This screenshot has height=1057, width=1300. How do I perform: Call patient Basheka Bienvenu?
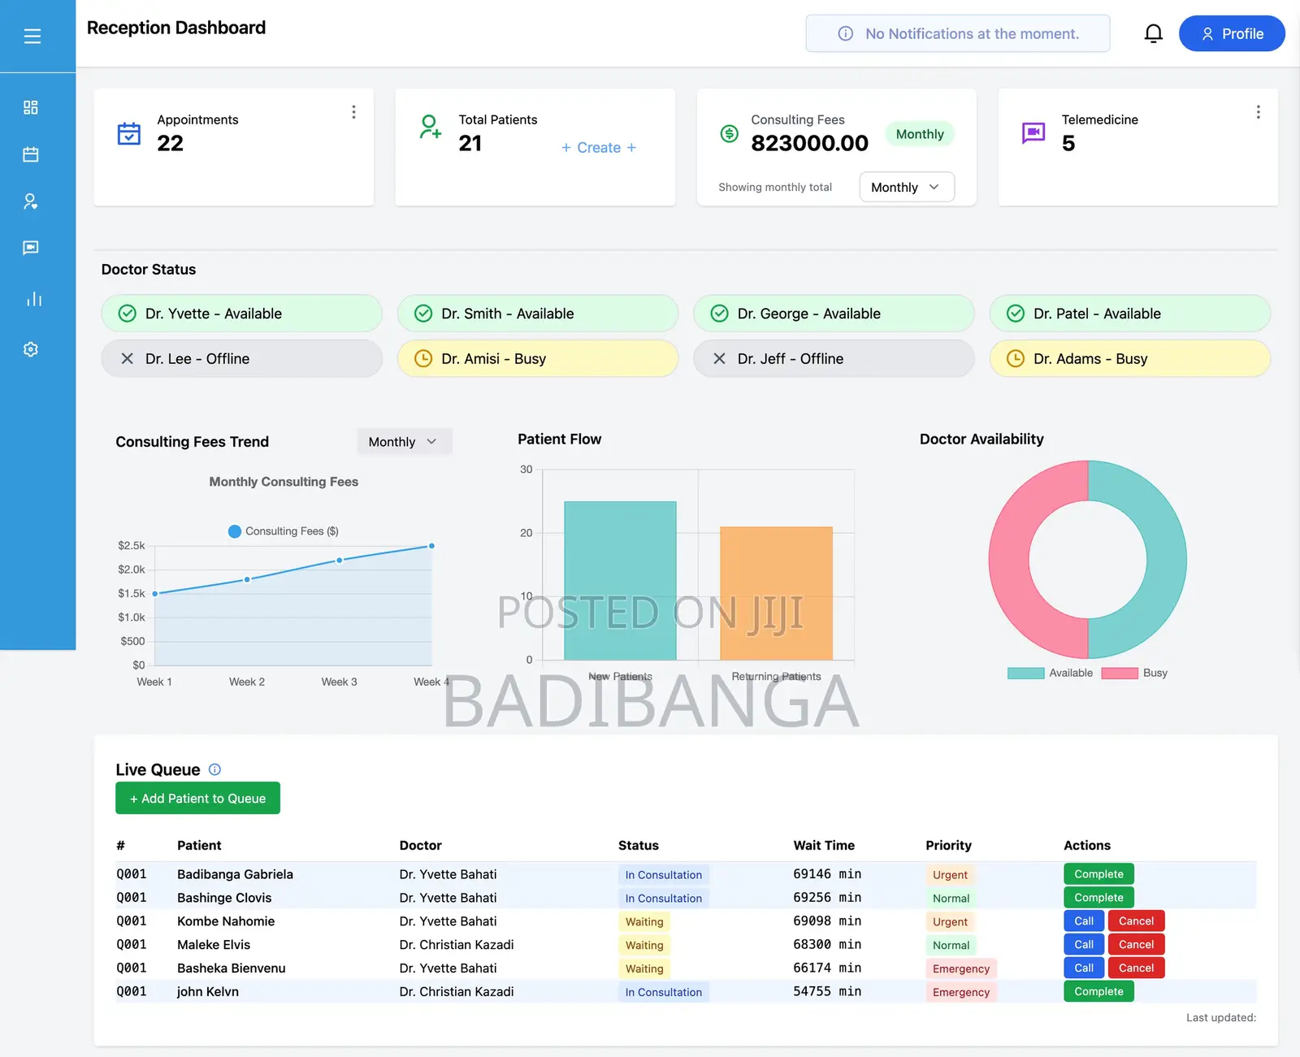1084,968
